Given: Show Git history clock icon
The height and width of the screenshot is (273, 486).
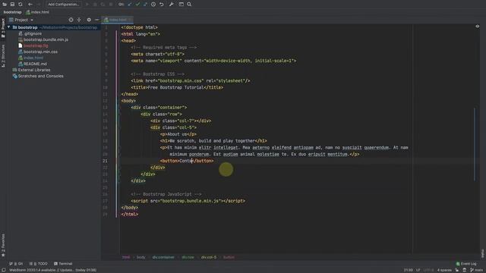Looking at the screenshot, I should 153,5.
